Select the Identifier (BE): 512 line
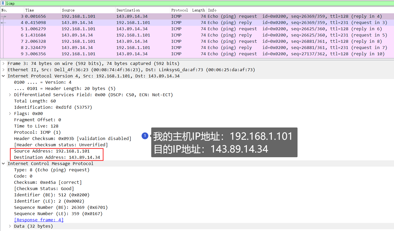Screen dimensions: 394x231 pyautogui.click(x=52, y=195)
